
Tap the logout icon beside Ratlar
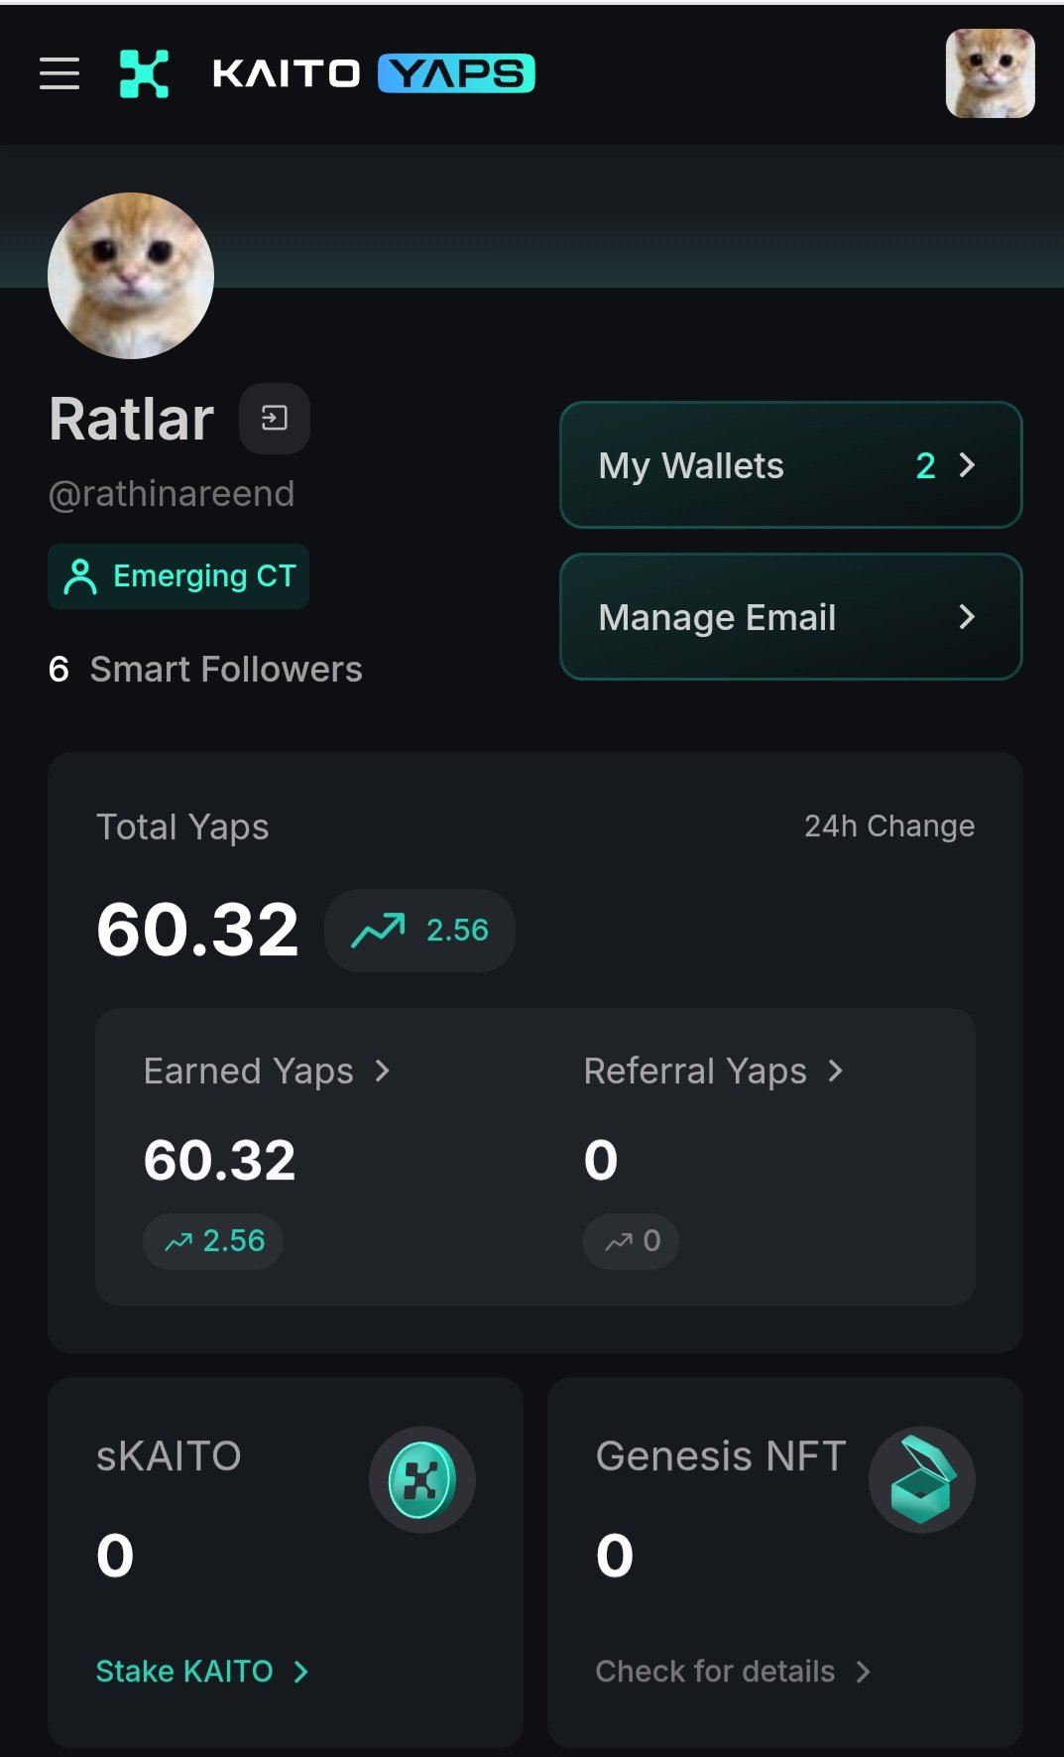tap(275, 419)
